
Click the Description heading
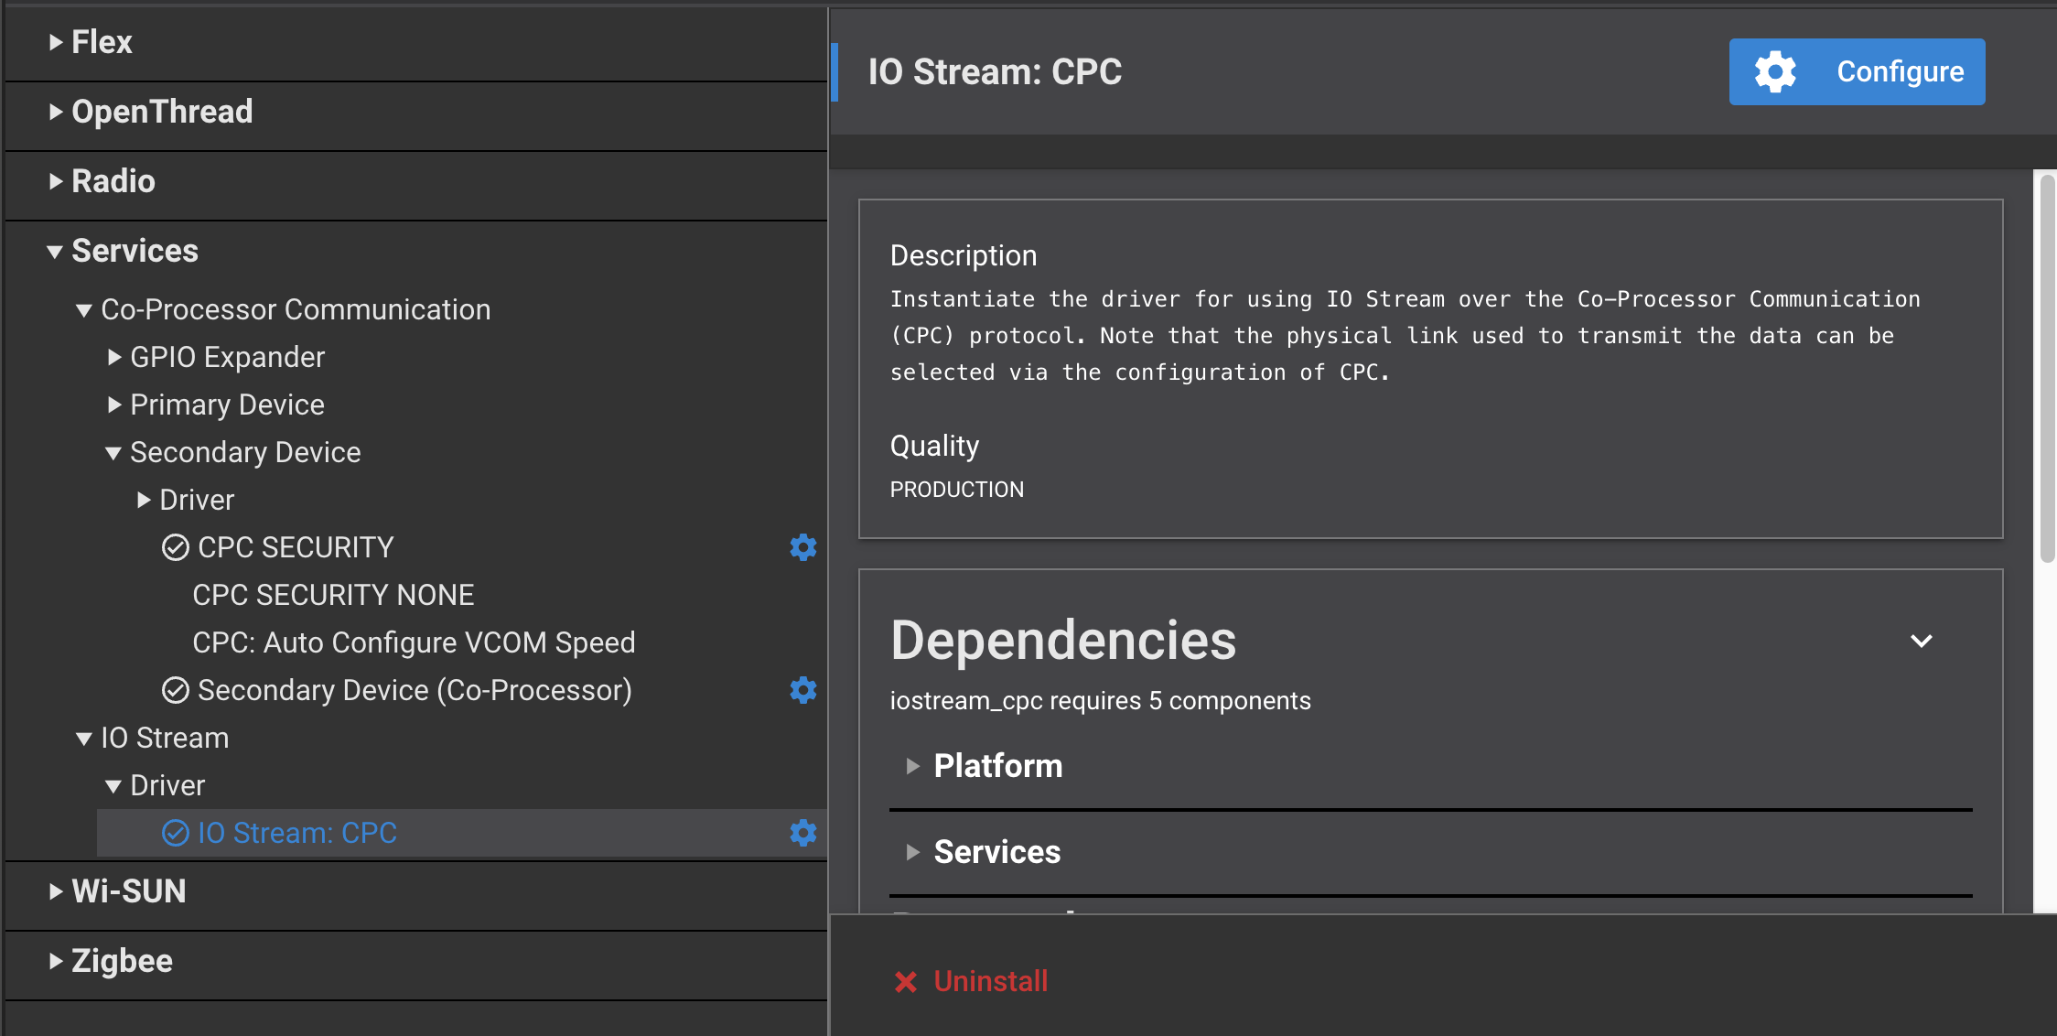[964, 255]
